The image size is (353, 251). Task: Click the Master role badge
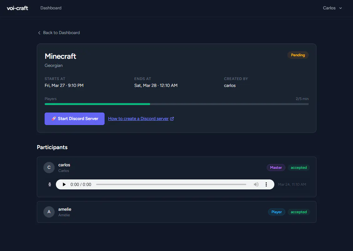coord(276,168)
